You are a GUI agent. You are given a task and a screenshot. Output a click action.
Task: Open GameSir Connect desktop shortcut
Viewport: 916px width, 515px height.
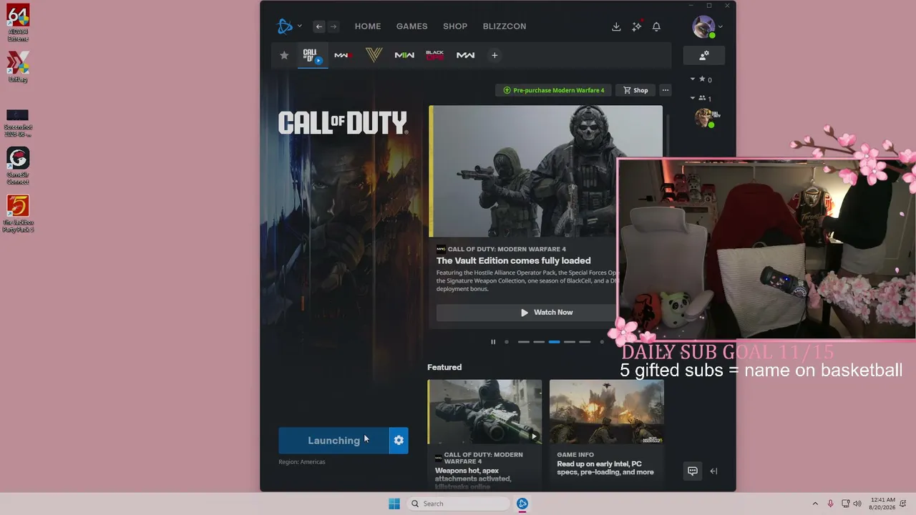18,166
